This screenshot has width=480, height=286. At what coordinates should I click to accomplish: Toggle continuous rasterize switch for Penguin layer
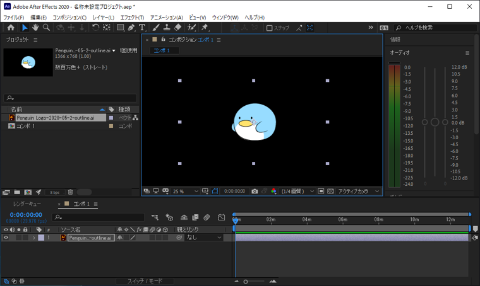point(126,237)
